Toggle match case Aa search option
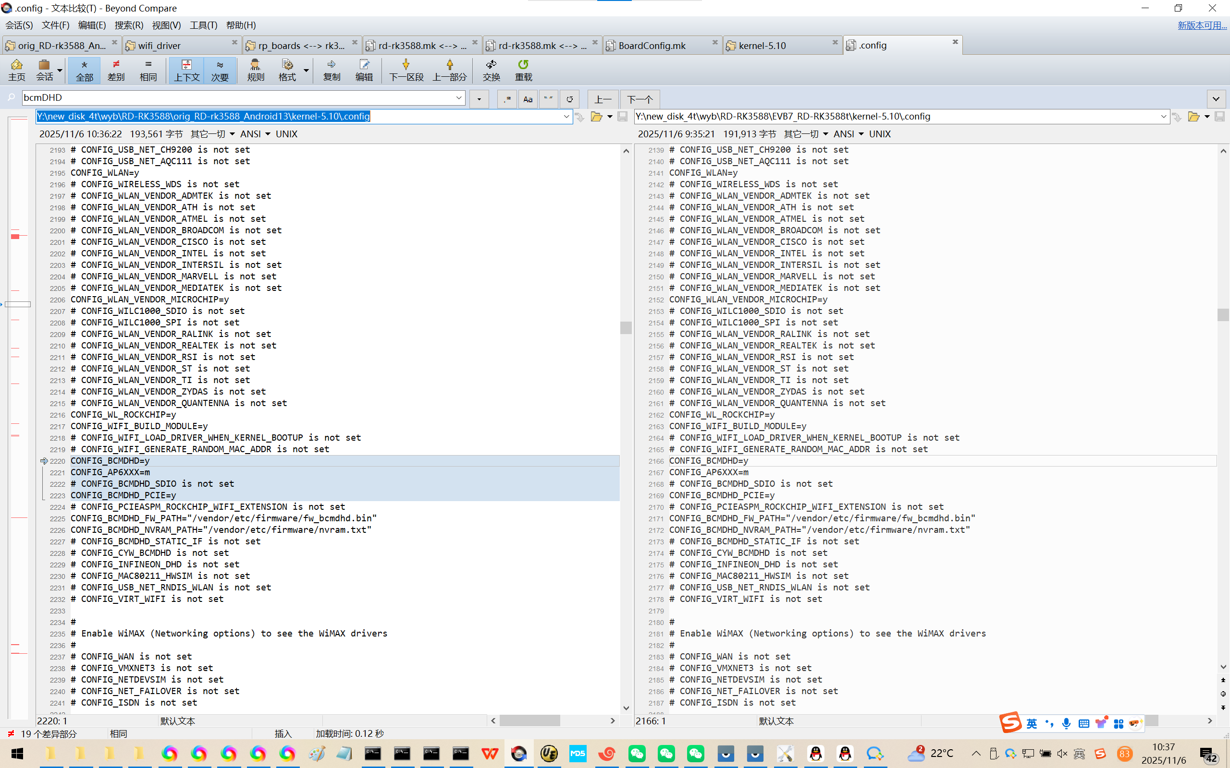This screenshot has height=768, width=1230. point(528,99)
